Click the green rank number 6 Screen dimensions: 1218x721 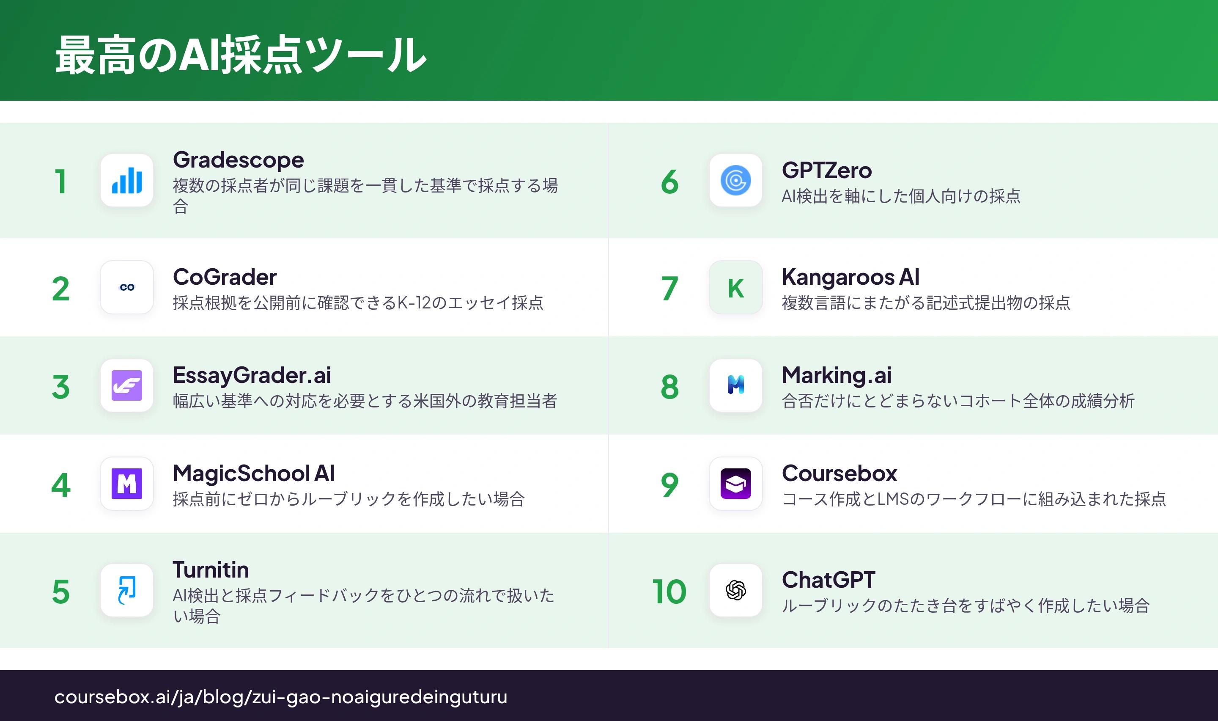[669, 182]
